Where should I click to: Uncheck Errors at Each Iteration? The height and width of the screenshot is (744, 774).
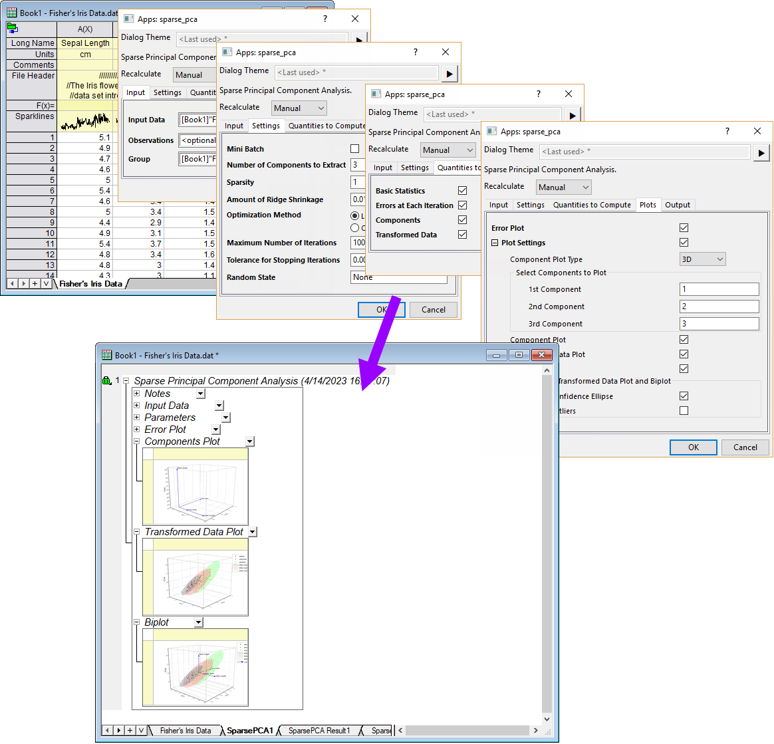pos(462,207)
